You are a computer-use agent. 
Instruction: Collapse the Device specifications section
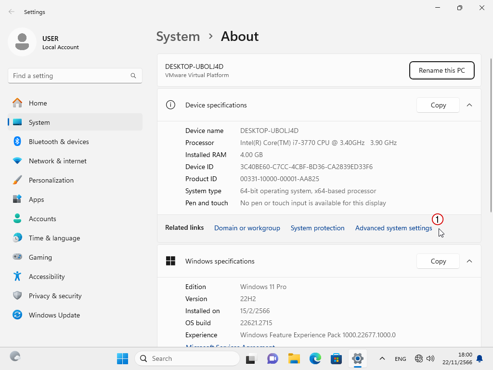point(469,105)
